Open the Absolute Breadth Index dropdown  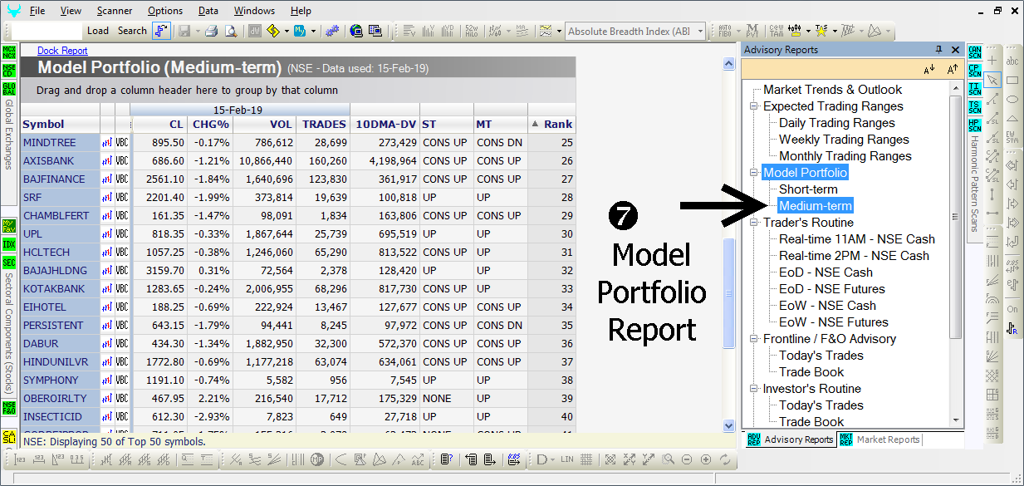click(x=701, y=31)
